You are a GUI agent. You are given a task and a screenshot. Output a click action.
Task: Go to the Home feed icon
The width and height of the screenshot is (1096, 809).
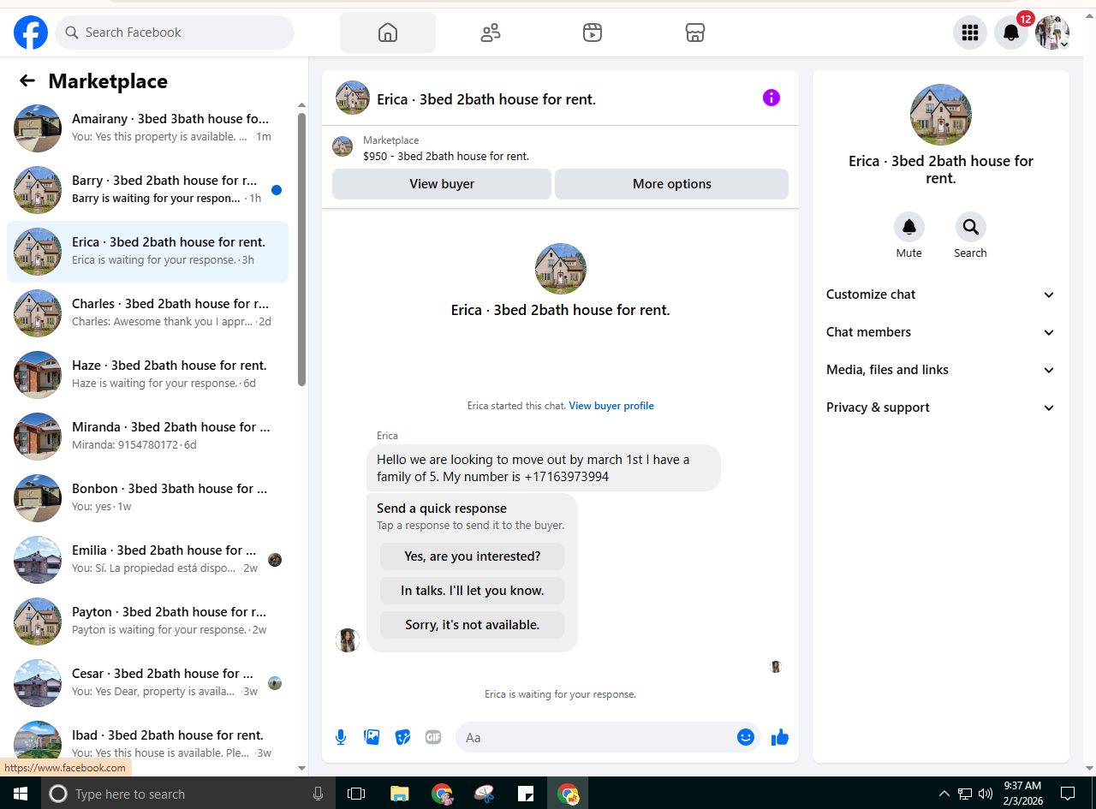[388, 33]
